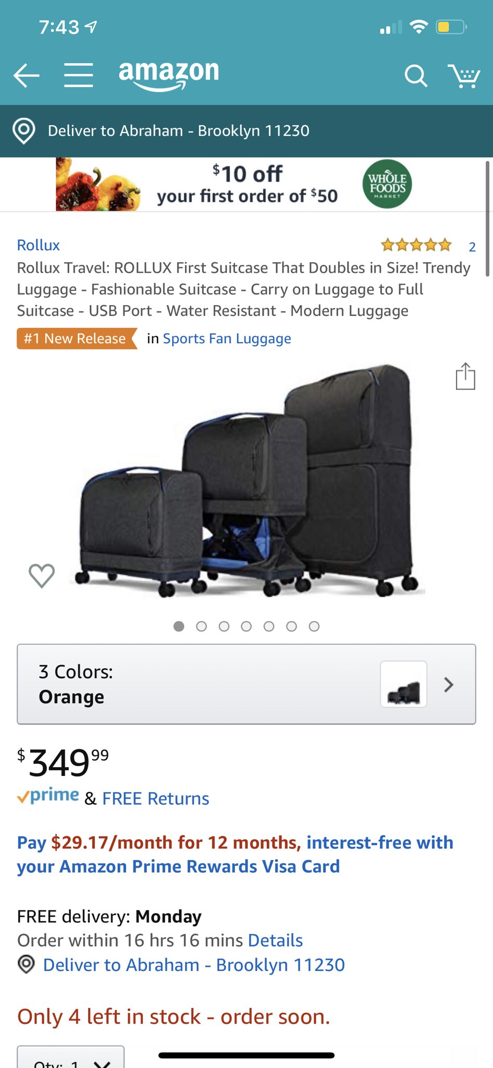Tap the five-star rating
Viewport: 493px width, 1068px height.
tap(416, 245)
